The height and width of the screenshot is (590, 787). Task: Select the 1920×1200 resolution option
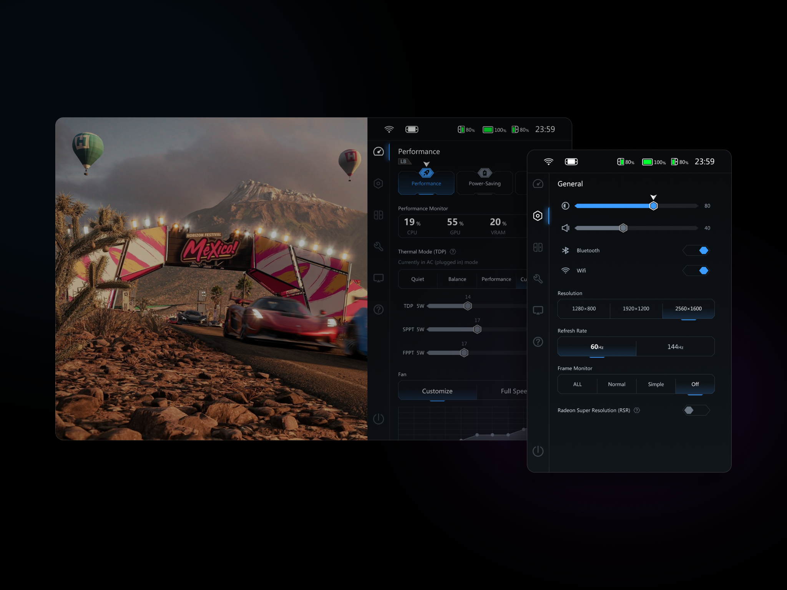pos(636,309)
